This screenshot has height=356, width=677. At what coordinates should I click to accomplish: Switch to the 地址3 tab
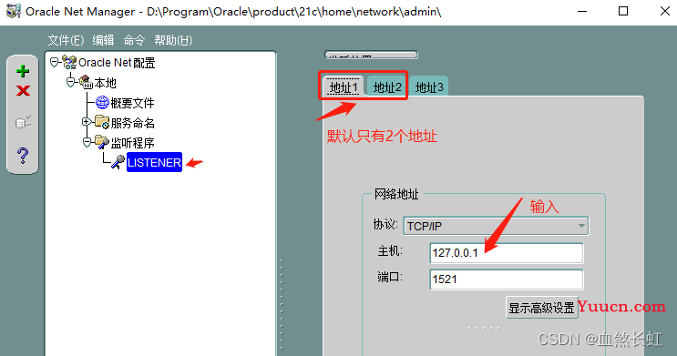point(429,87)
